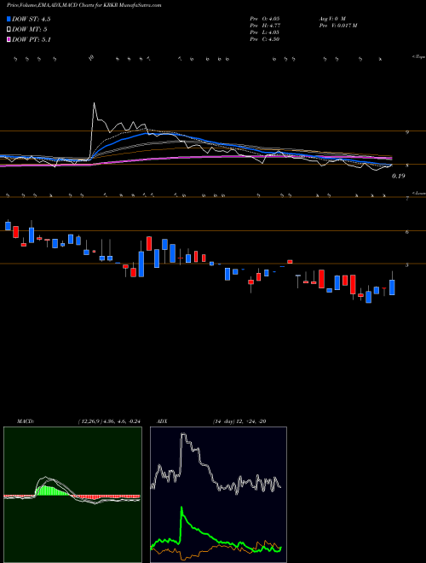
Task: Click the magenta DOW PT legend swatch
Action: tap(9, 39)
